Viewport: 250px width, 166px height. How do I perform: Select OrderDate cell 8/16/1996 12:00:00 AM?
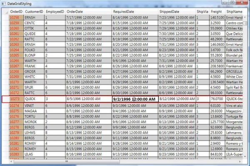tap(88, 154)
